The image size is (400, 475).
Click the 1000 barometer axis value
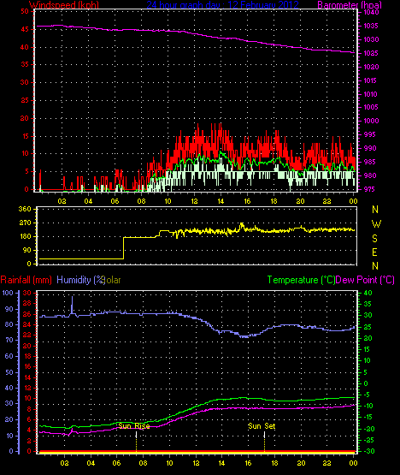[x=371, y=121]
